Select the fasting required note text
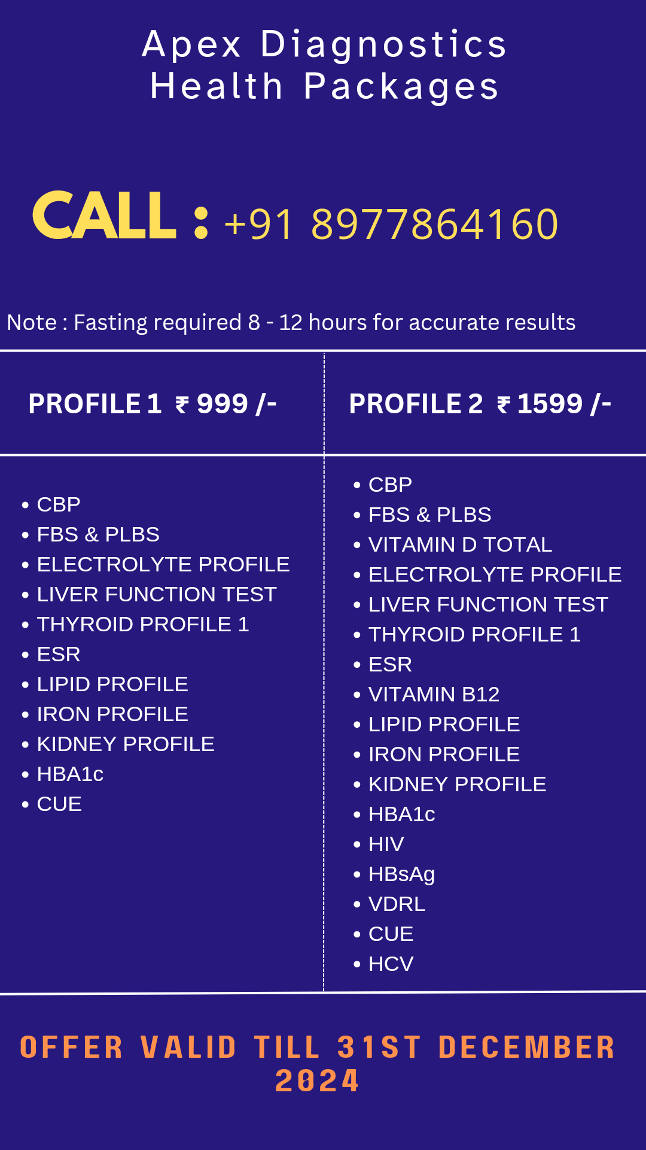Viewport: 646px width, 1150px height. [291, 323]
